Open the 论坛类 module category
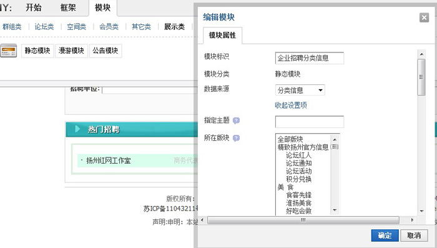This screenshot has width=437, height=248. (x=44, y=27)
